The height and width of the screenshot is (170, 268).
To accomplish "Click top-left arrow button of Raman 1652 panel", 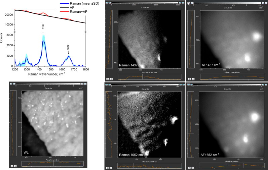I will 107,84.
